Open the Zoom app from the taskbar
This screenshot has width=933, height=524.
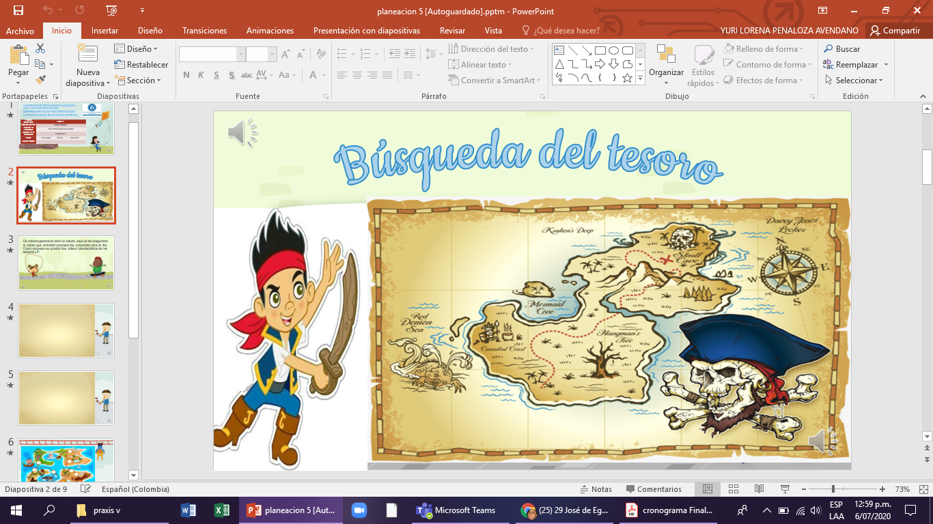pos(359,510)
